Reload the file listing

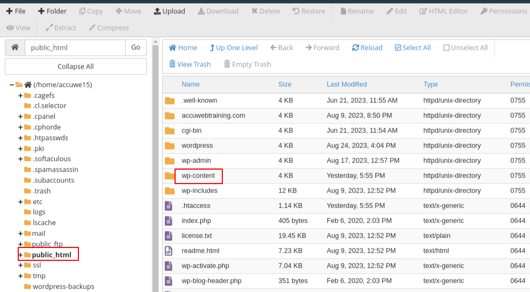coord(367,48)
